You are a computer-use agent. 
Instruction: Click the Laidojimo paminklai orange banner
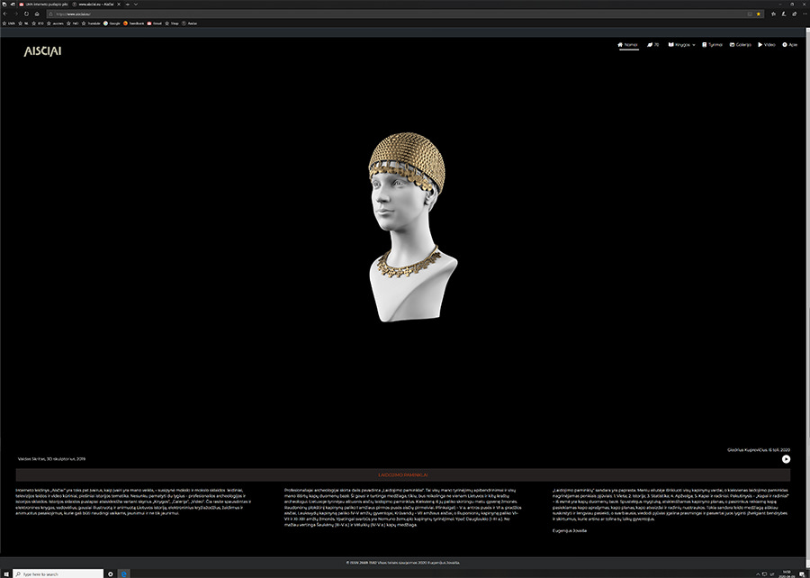pyautogui.click(x=402, y=474)
